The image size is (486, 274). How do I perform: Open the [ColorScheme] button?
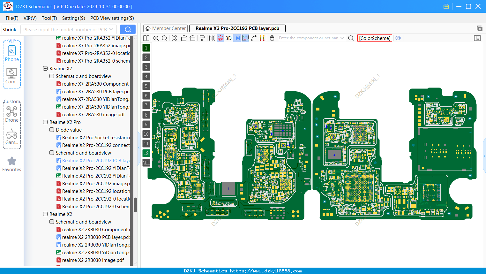pyautogui.click(x=375, y=38)
